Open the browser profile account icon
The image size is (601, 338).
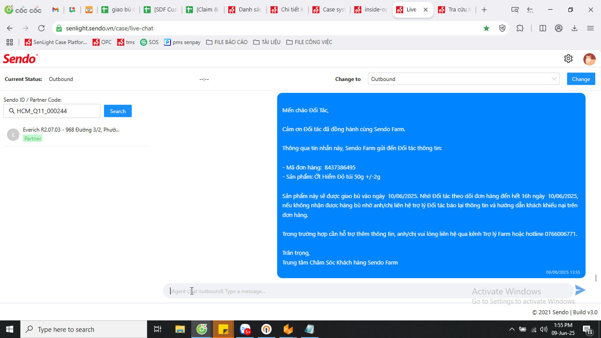[x=559, y=28]
